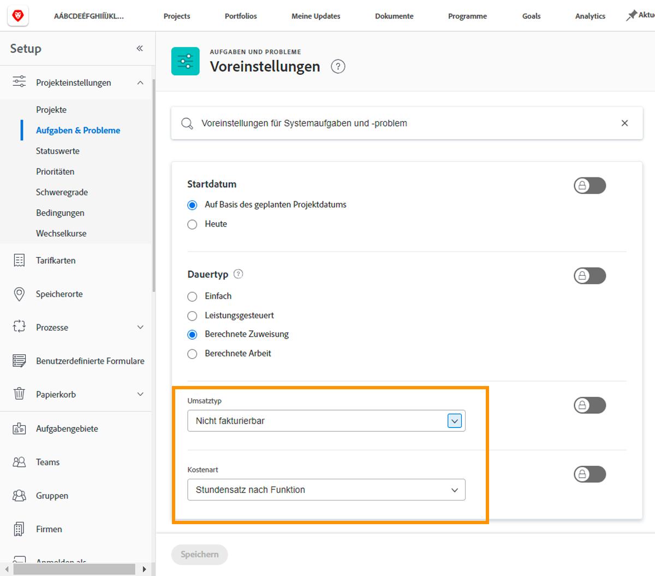Screen dimensions: 655x576
Task: Open help via the Voreinstellungen question mark icon
Action: pos(338,66)
